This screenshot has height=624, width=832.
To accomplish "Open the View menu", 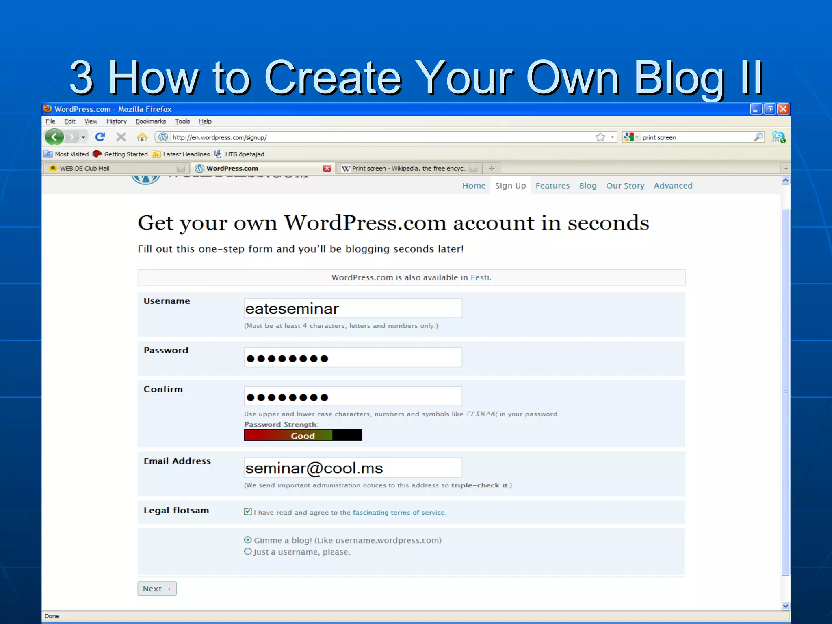I will [91, 121].
